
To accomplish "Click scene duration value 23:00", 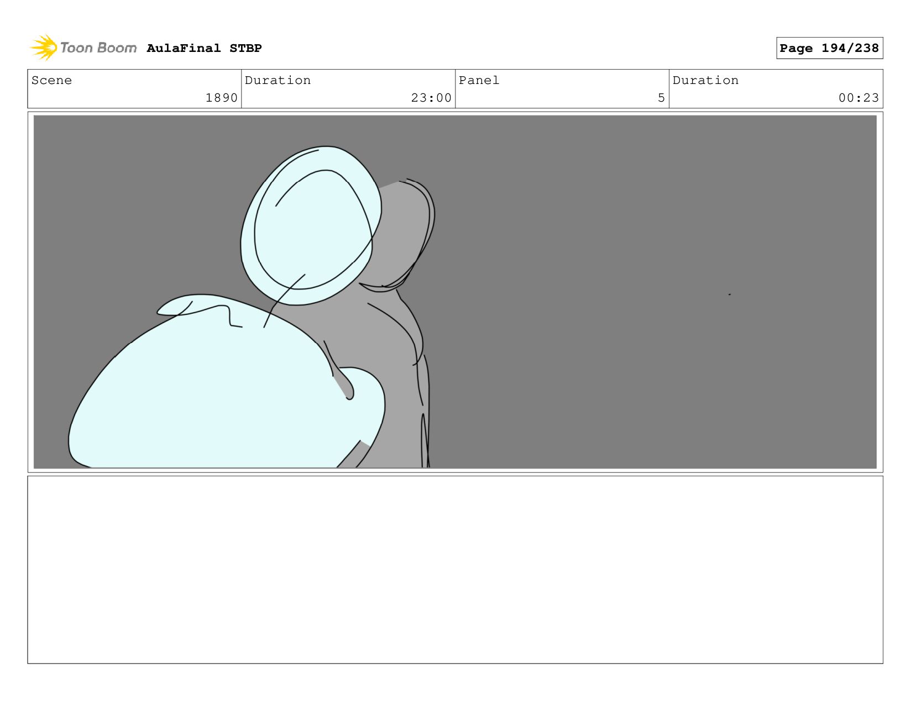I will (431, 98).
